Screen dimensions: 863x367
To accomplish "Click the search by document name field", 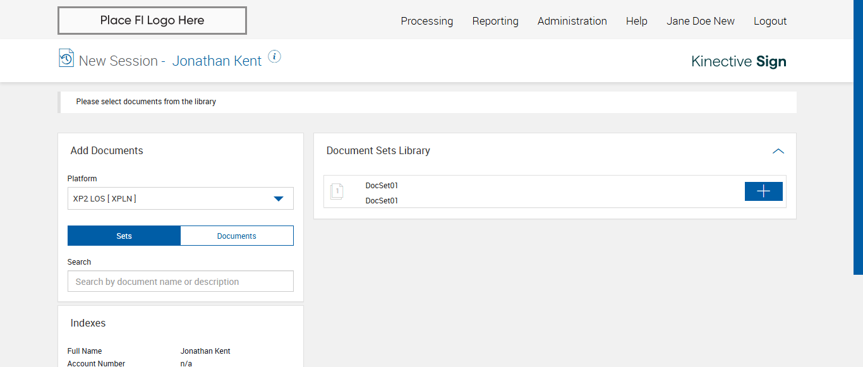I will point(180,282).
